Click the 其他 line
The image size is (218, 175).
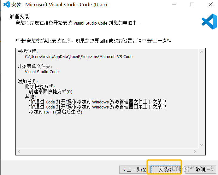(31, 96)
